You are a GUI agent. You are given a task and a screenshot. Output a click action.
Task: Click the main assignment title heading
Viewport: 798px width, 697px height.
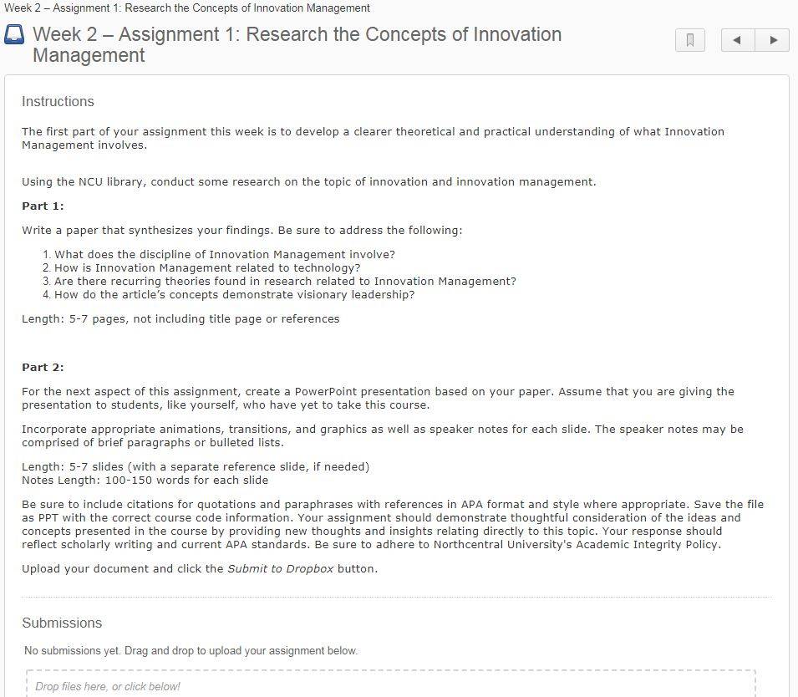coord(297,44)
